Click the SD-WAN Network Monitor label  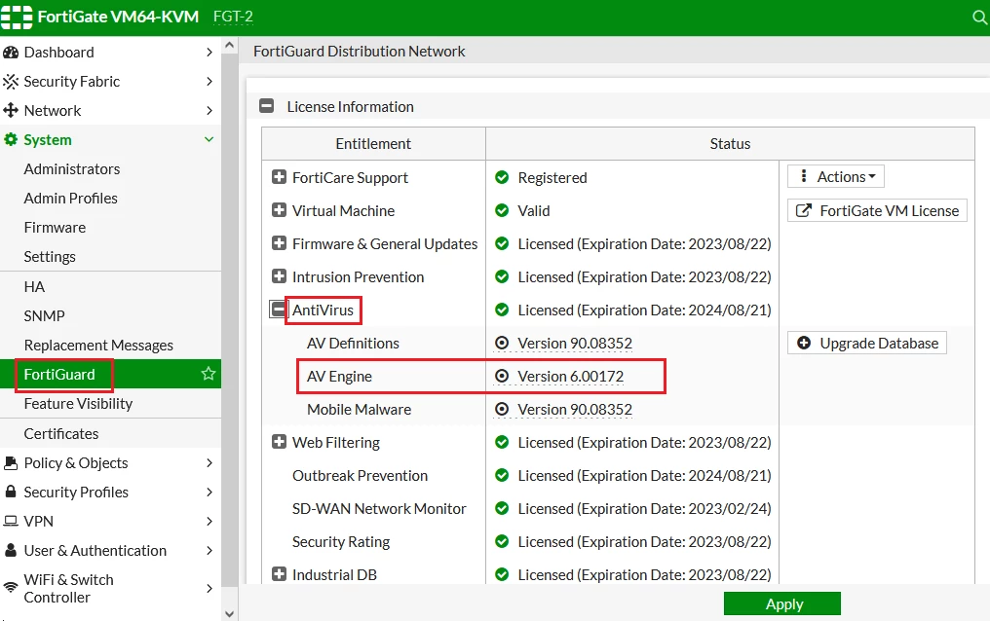379,509
